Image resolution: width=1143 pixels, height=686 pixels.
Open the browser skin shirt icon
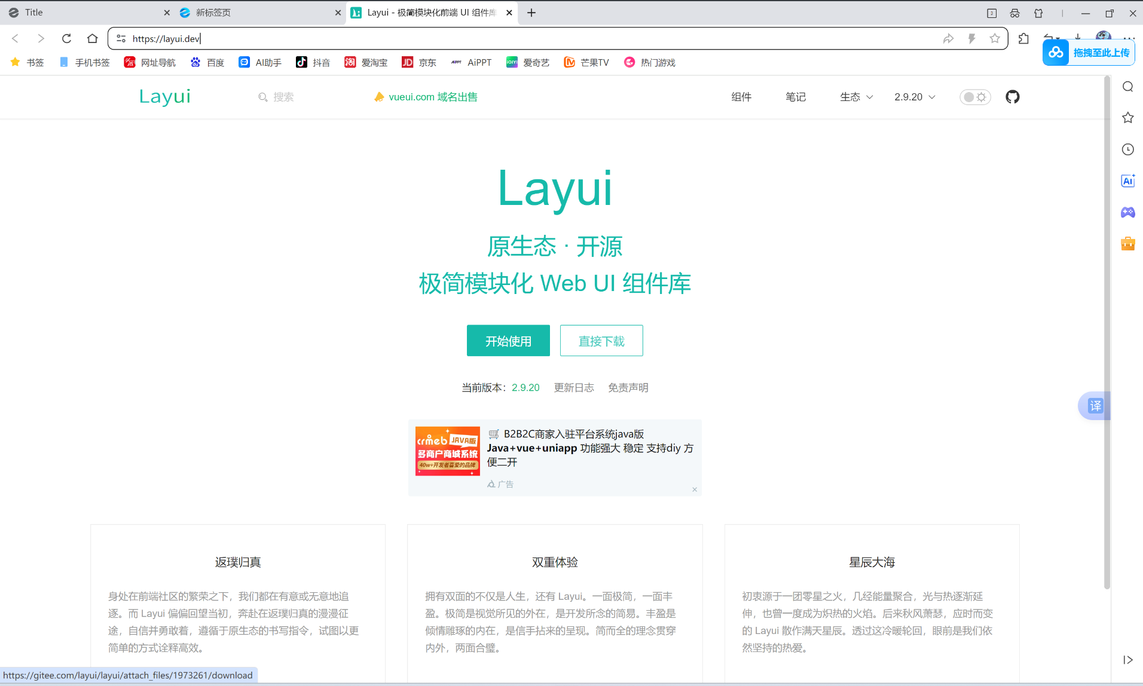pos(1038,13)
